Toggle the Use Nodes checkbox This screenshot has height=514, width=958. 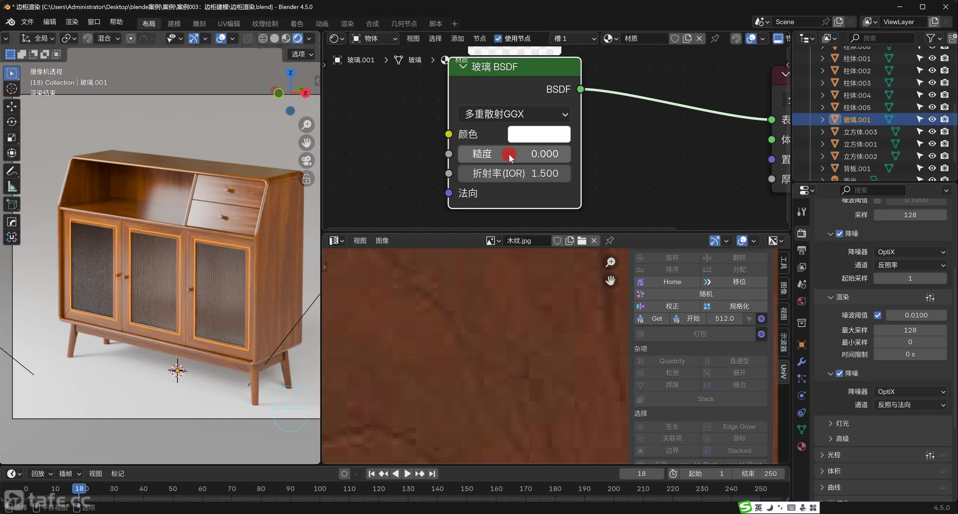pos(498,39)
